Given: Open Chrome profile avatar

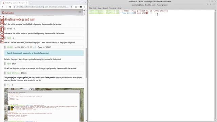Looking at the screenshot, I should pos(81,7).
